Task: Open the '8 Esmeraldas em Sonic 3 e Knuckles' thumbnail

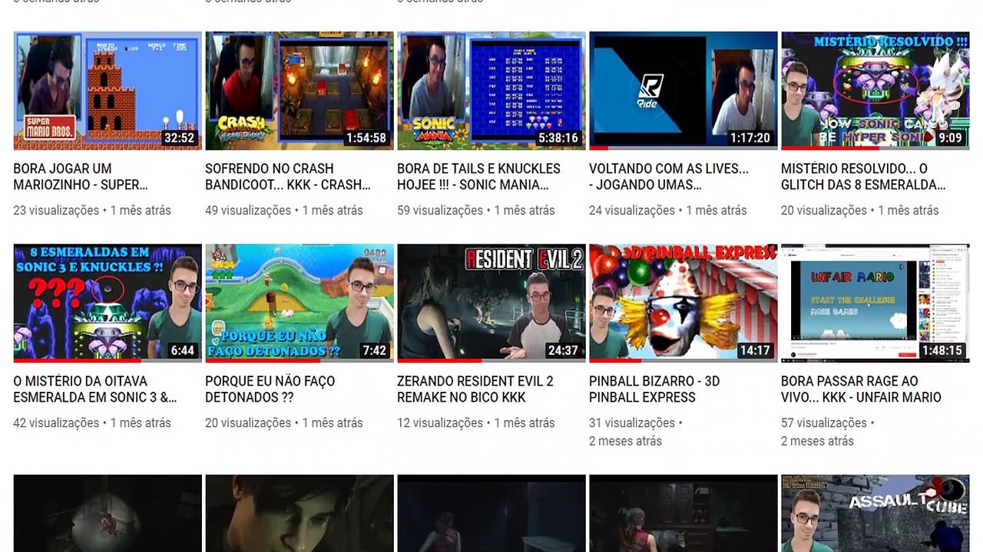Action: click(x=108, y=303)
